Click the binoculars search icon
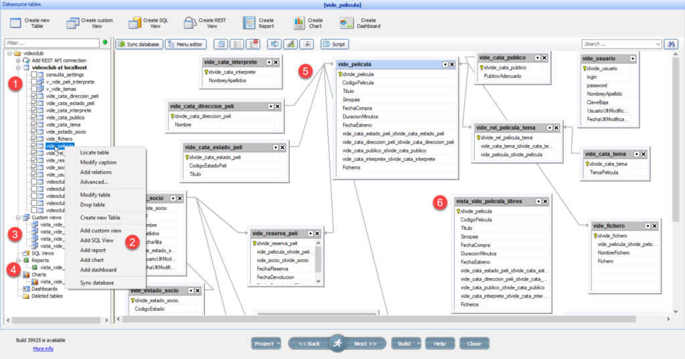The width and height of the screenshot is (685, 359). tap(671, 44)
